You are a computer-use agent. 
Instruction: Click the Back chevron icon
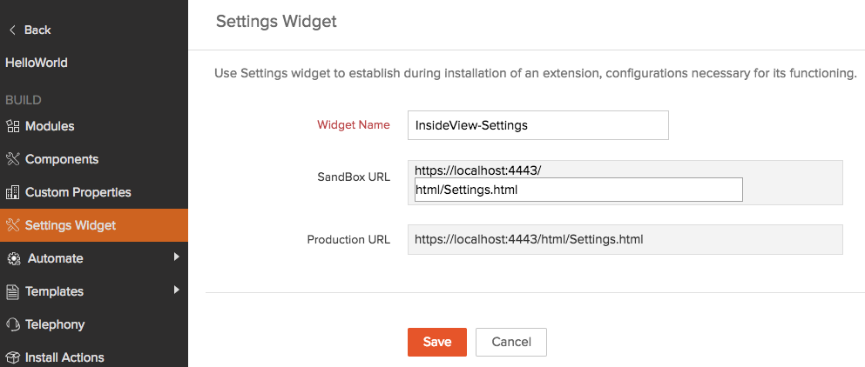tap(12, 30)
